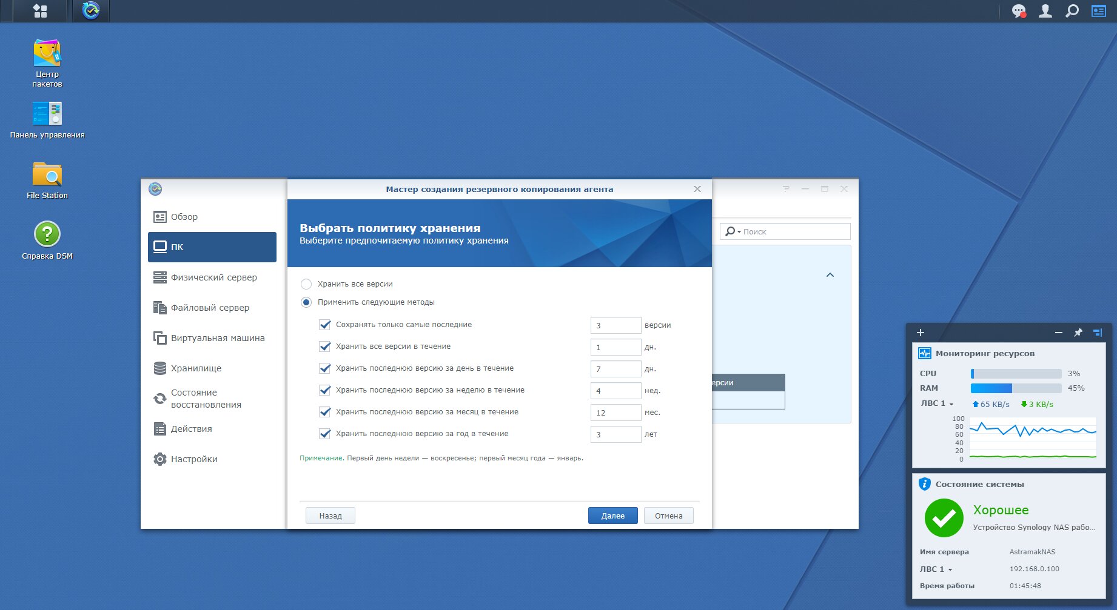Click the RAM usage bar
This screenshot has height=610, width=1117.
click(1016, 388)
